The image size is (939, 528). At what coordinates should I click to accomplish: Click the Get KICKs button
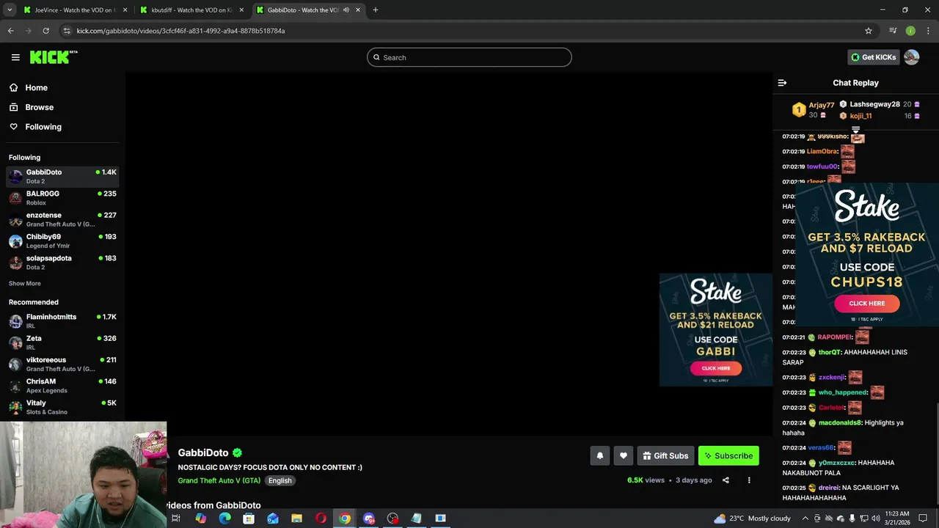[873, 57]
